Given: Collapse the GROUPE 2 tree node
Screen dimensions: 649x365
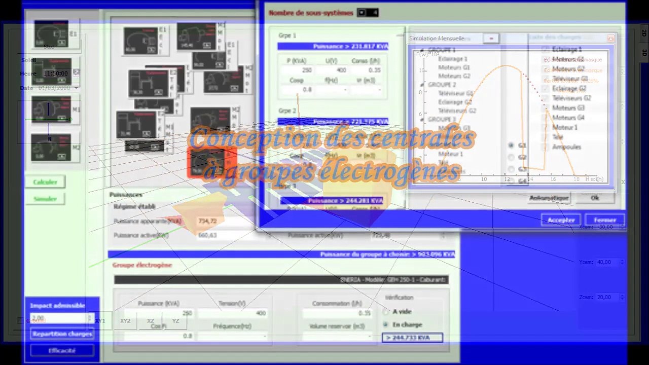Looking at the screenshot, I should 421,85.
